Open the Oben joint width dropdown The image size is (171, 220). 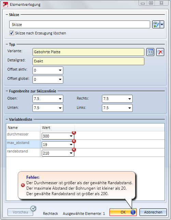click(60, 99)
